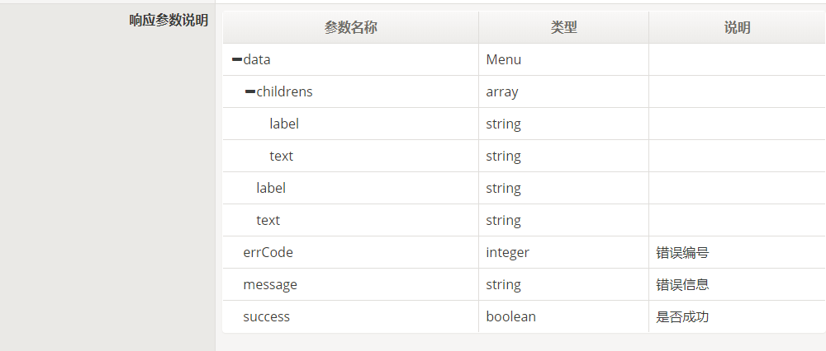
Task: Select the message parameter row
Action: (x=525, y=285)
